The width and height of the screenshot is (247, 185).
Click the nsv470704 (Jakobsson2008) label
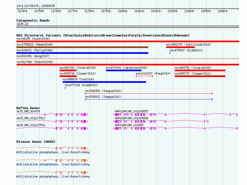tap(127, 68)
